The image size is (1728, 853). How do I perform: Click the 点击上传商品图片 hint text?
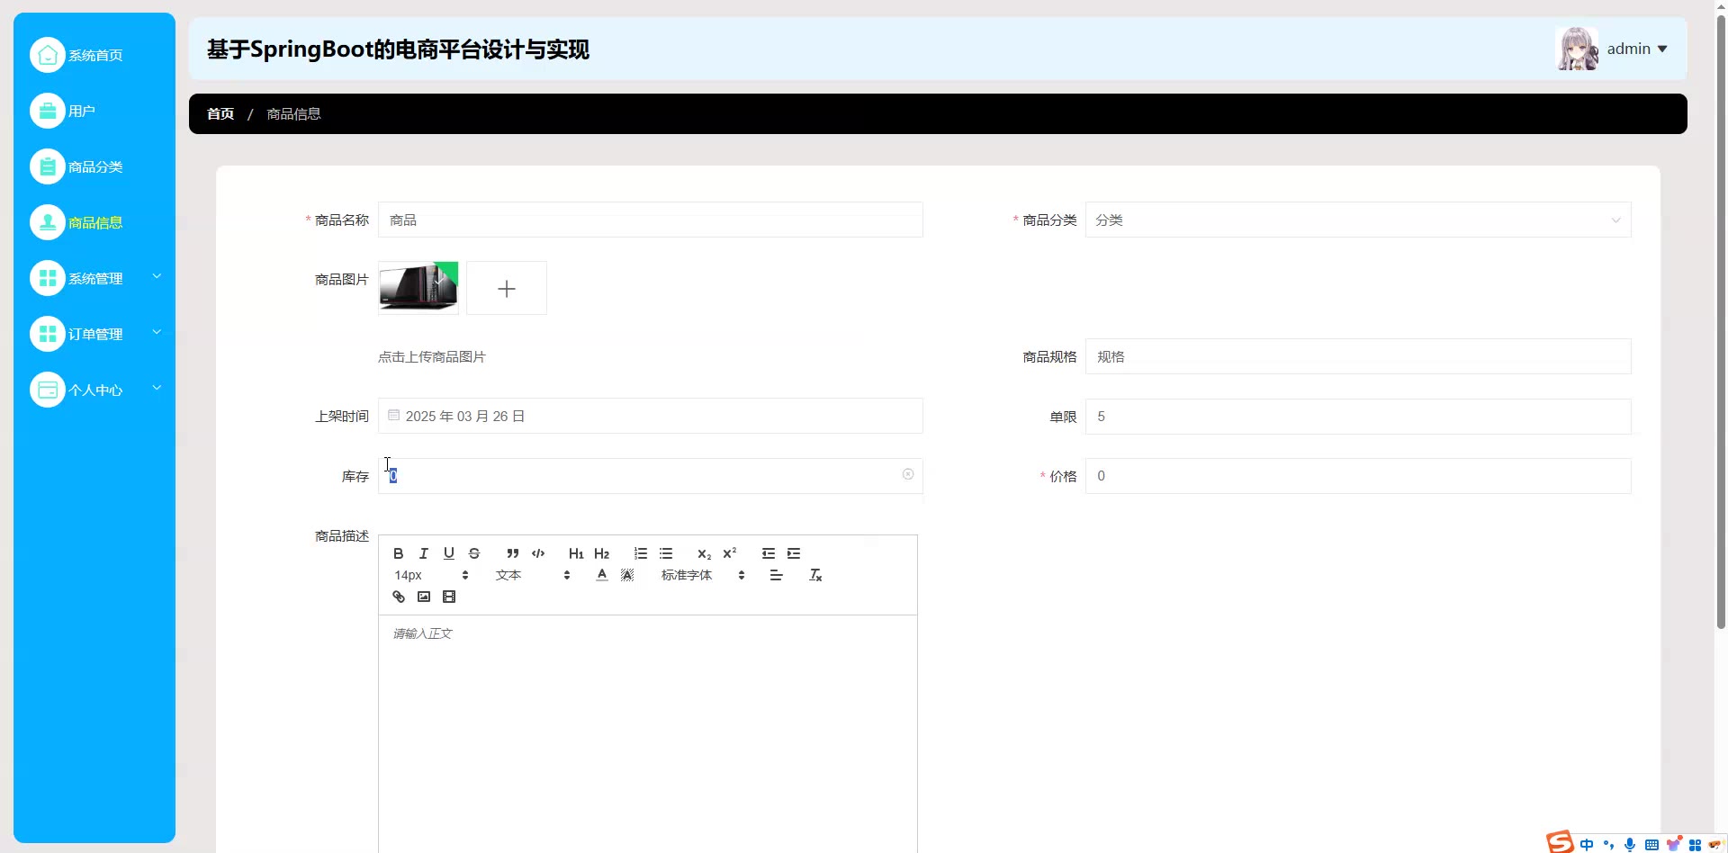click(432, 356)
